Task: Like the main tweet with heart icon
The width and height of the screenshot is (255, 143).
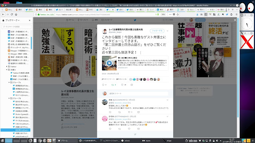Action: (x=122, y=85)
